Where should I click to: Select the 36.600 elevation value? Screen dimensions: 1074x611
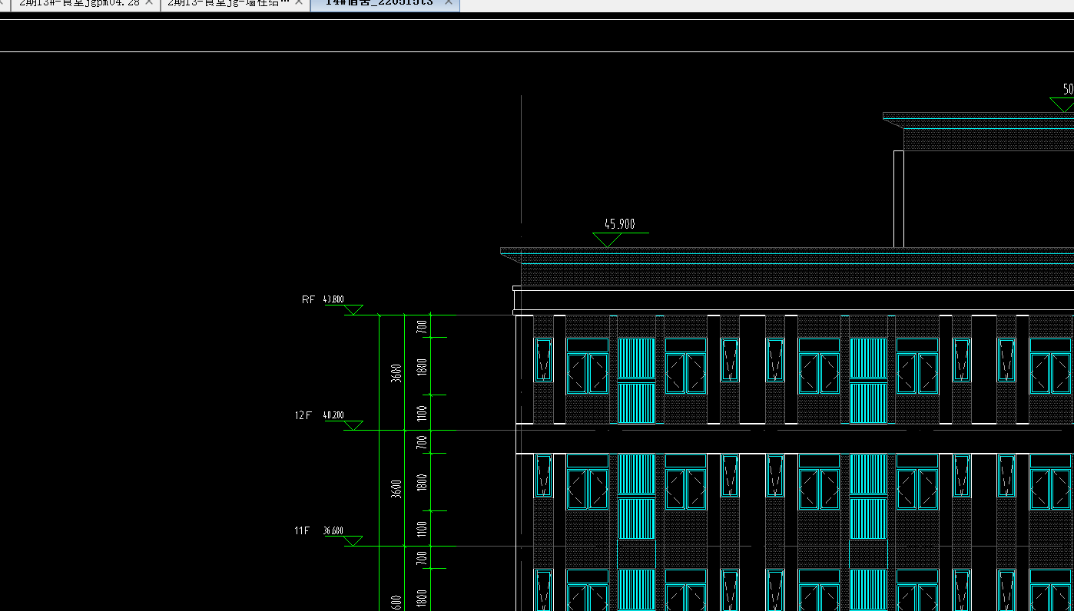tap(333, 530)
